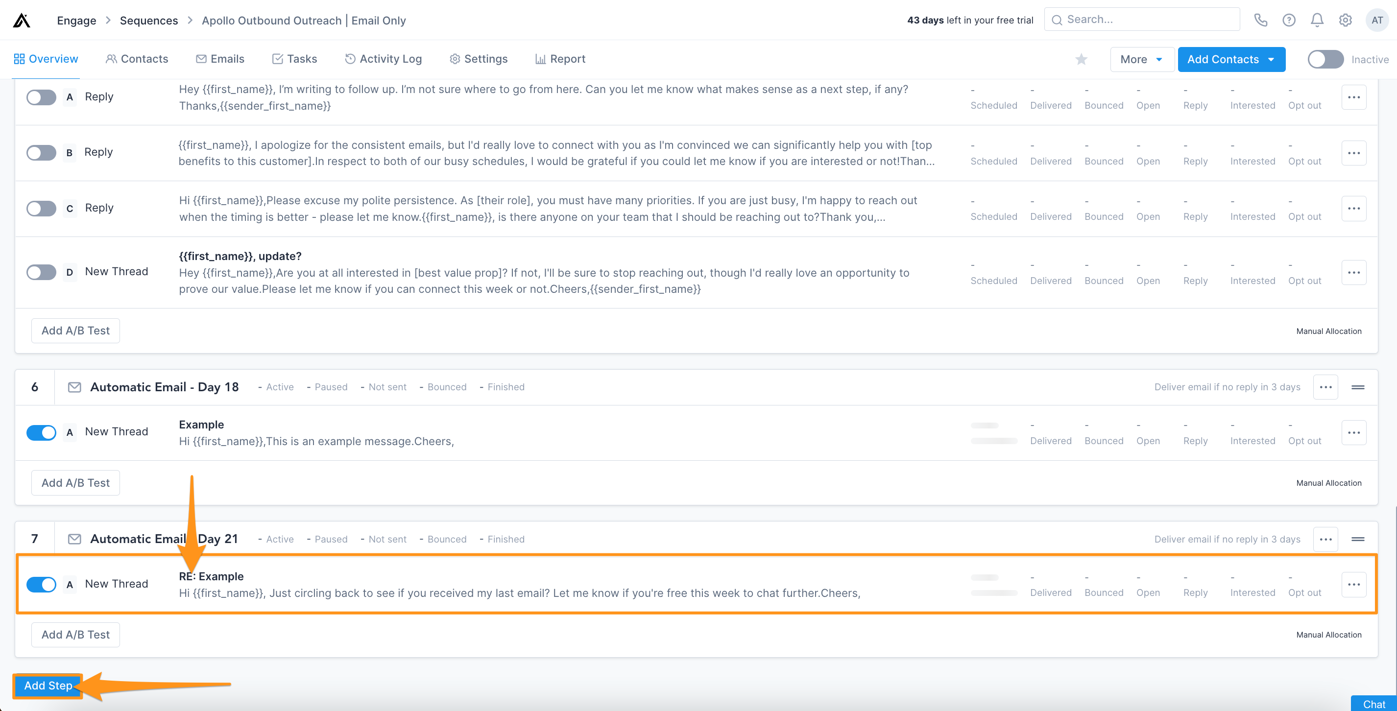This screenshot has height=711, width=1397.
Task: Star this sequence as favorite
Action: pyautogui.click(x=1082, y=59)
